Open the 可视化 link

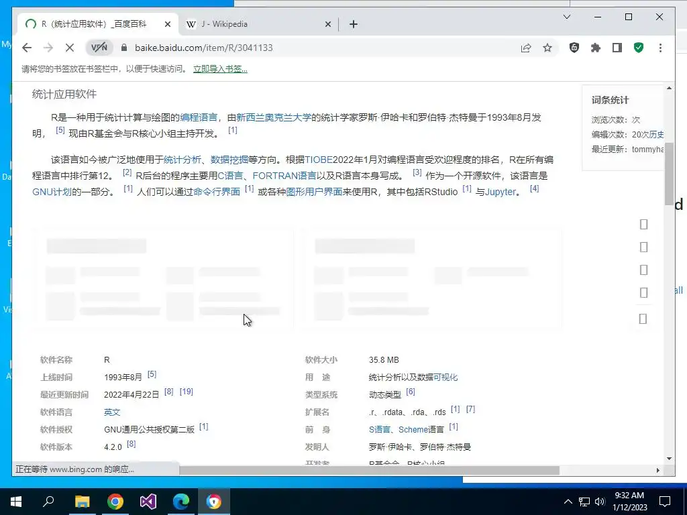[x=445, y=378]
